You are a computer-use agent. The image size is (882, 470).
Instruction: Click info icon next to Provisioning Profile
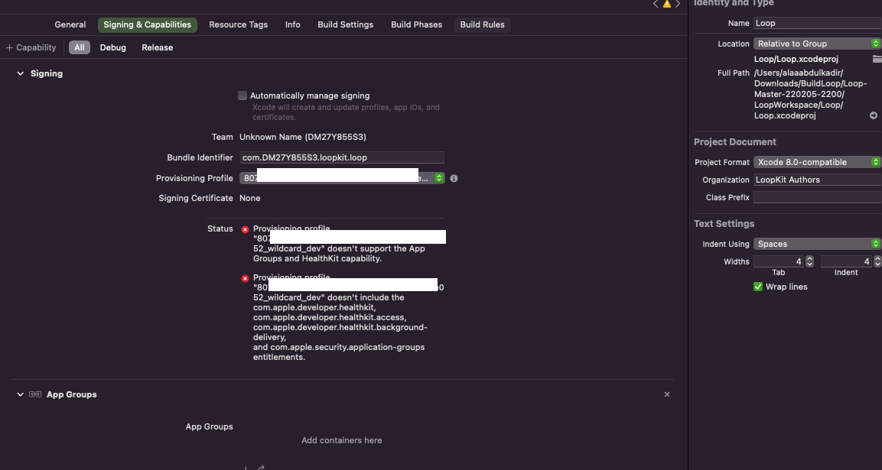coord(454,178)
